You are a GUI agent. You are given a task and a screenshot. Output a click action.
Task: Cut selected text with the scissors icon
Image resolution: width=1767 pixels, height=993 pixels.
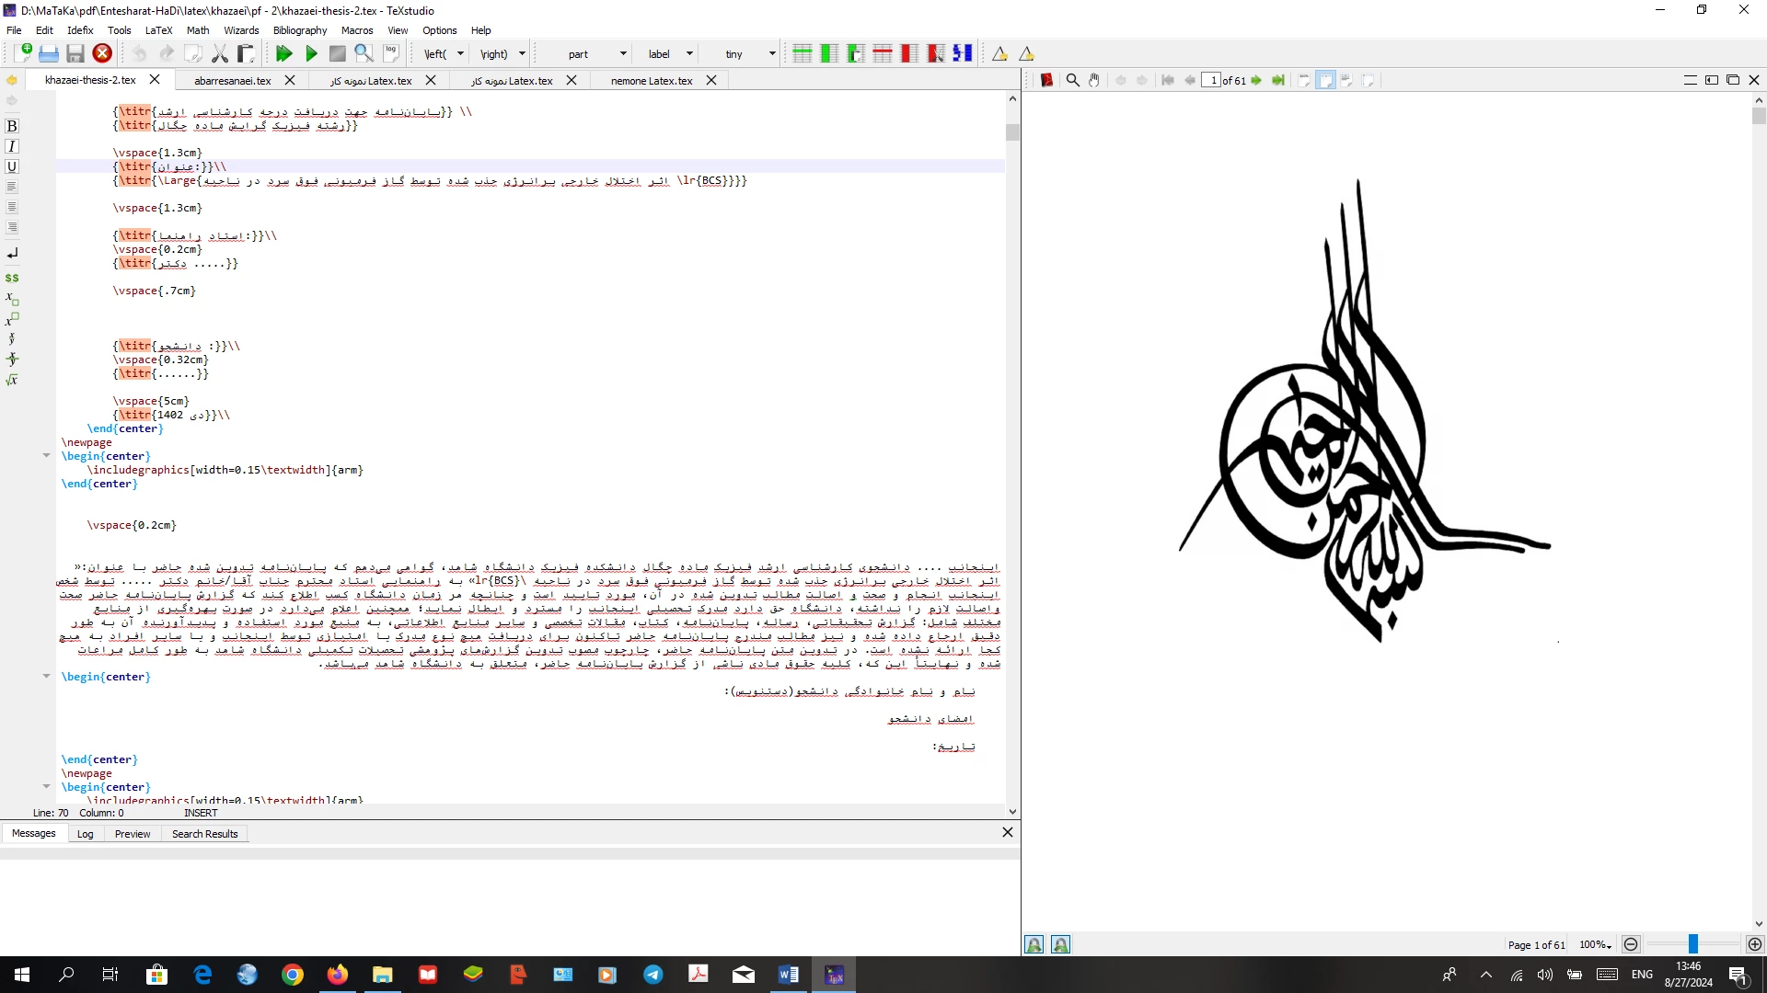(220, 53)
